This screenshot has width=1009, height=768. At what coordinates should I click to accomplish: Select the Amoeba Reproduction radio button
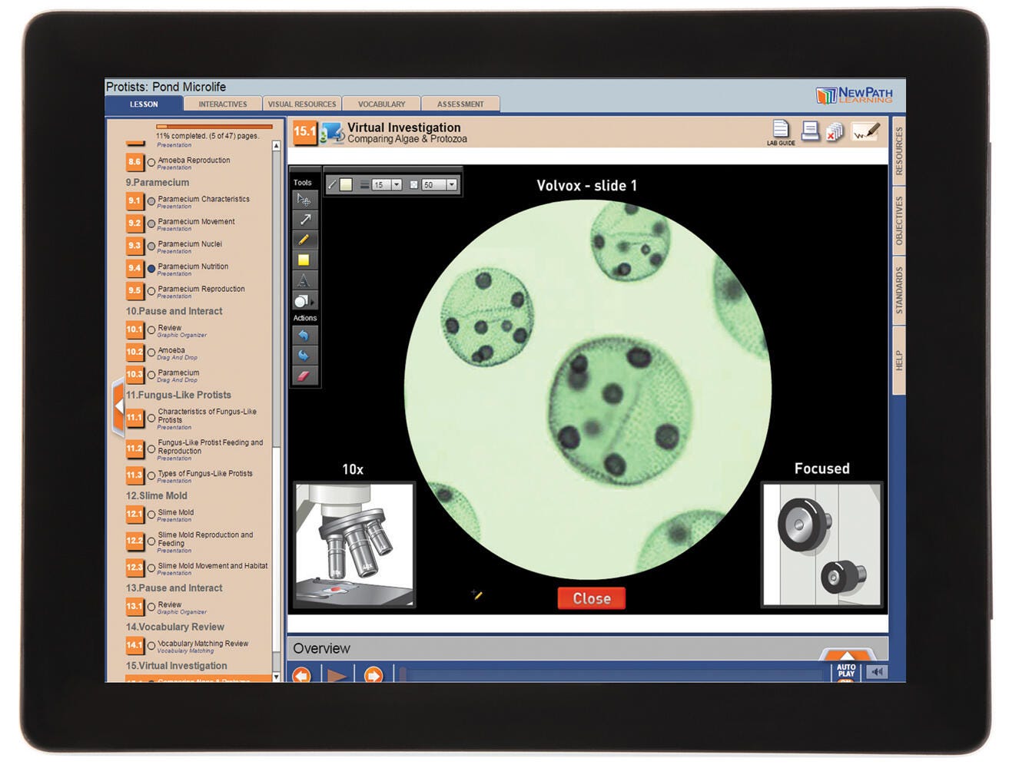click(x=151, y=163)
